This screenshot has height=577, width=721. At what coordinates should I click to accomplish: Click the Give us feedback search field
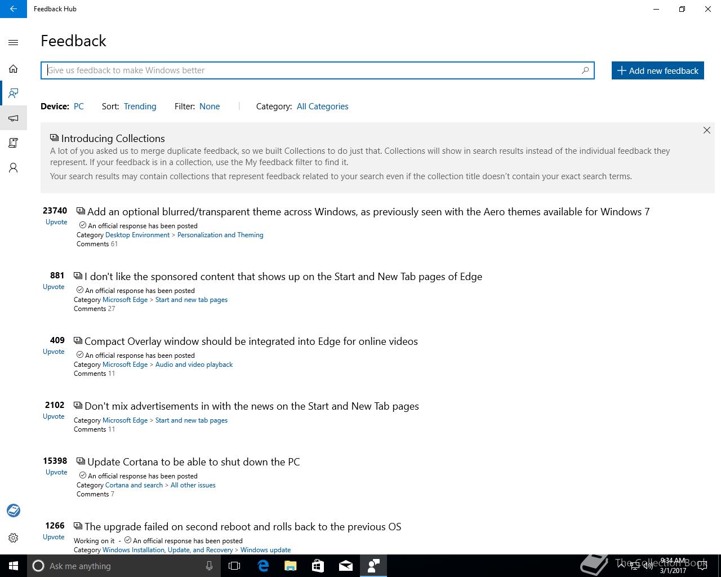click(318, 70)
